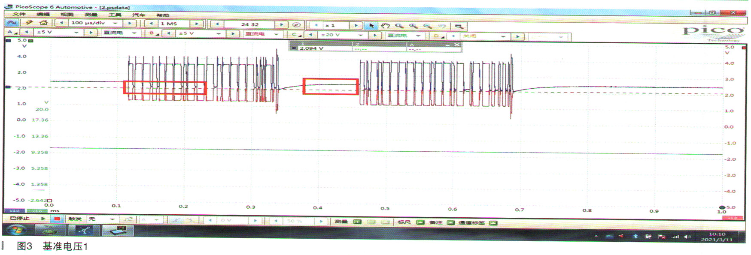Open Channel D range dropdown
This screenshot has width=751, height=255.
click(503, 36)
